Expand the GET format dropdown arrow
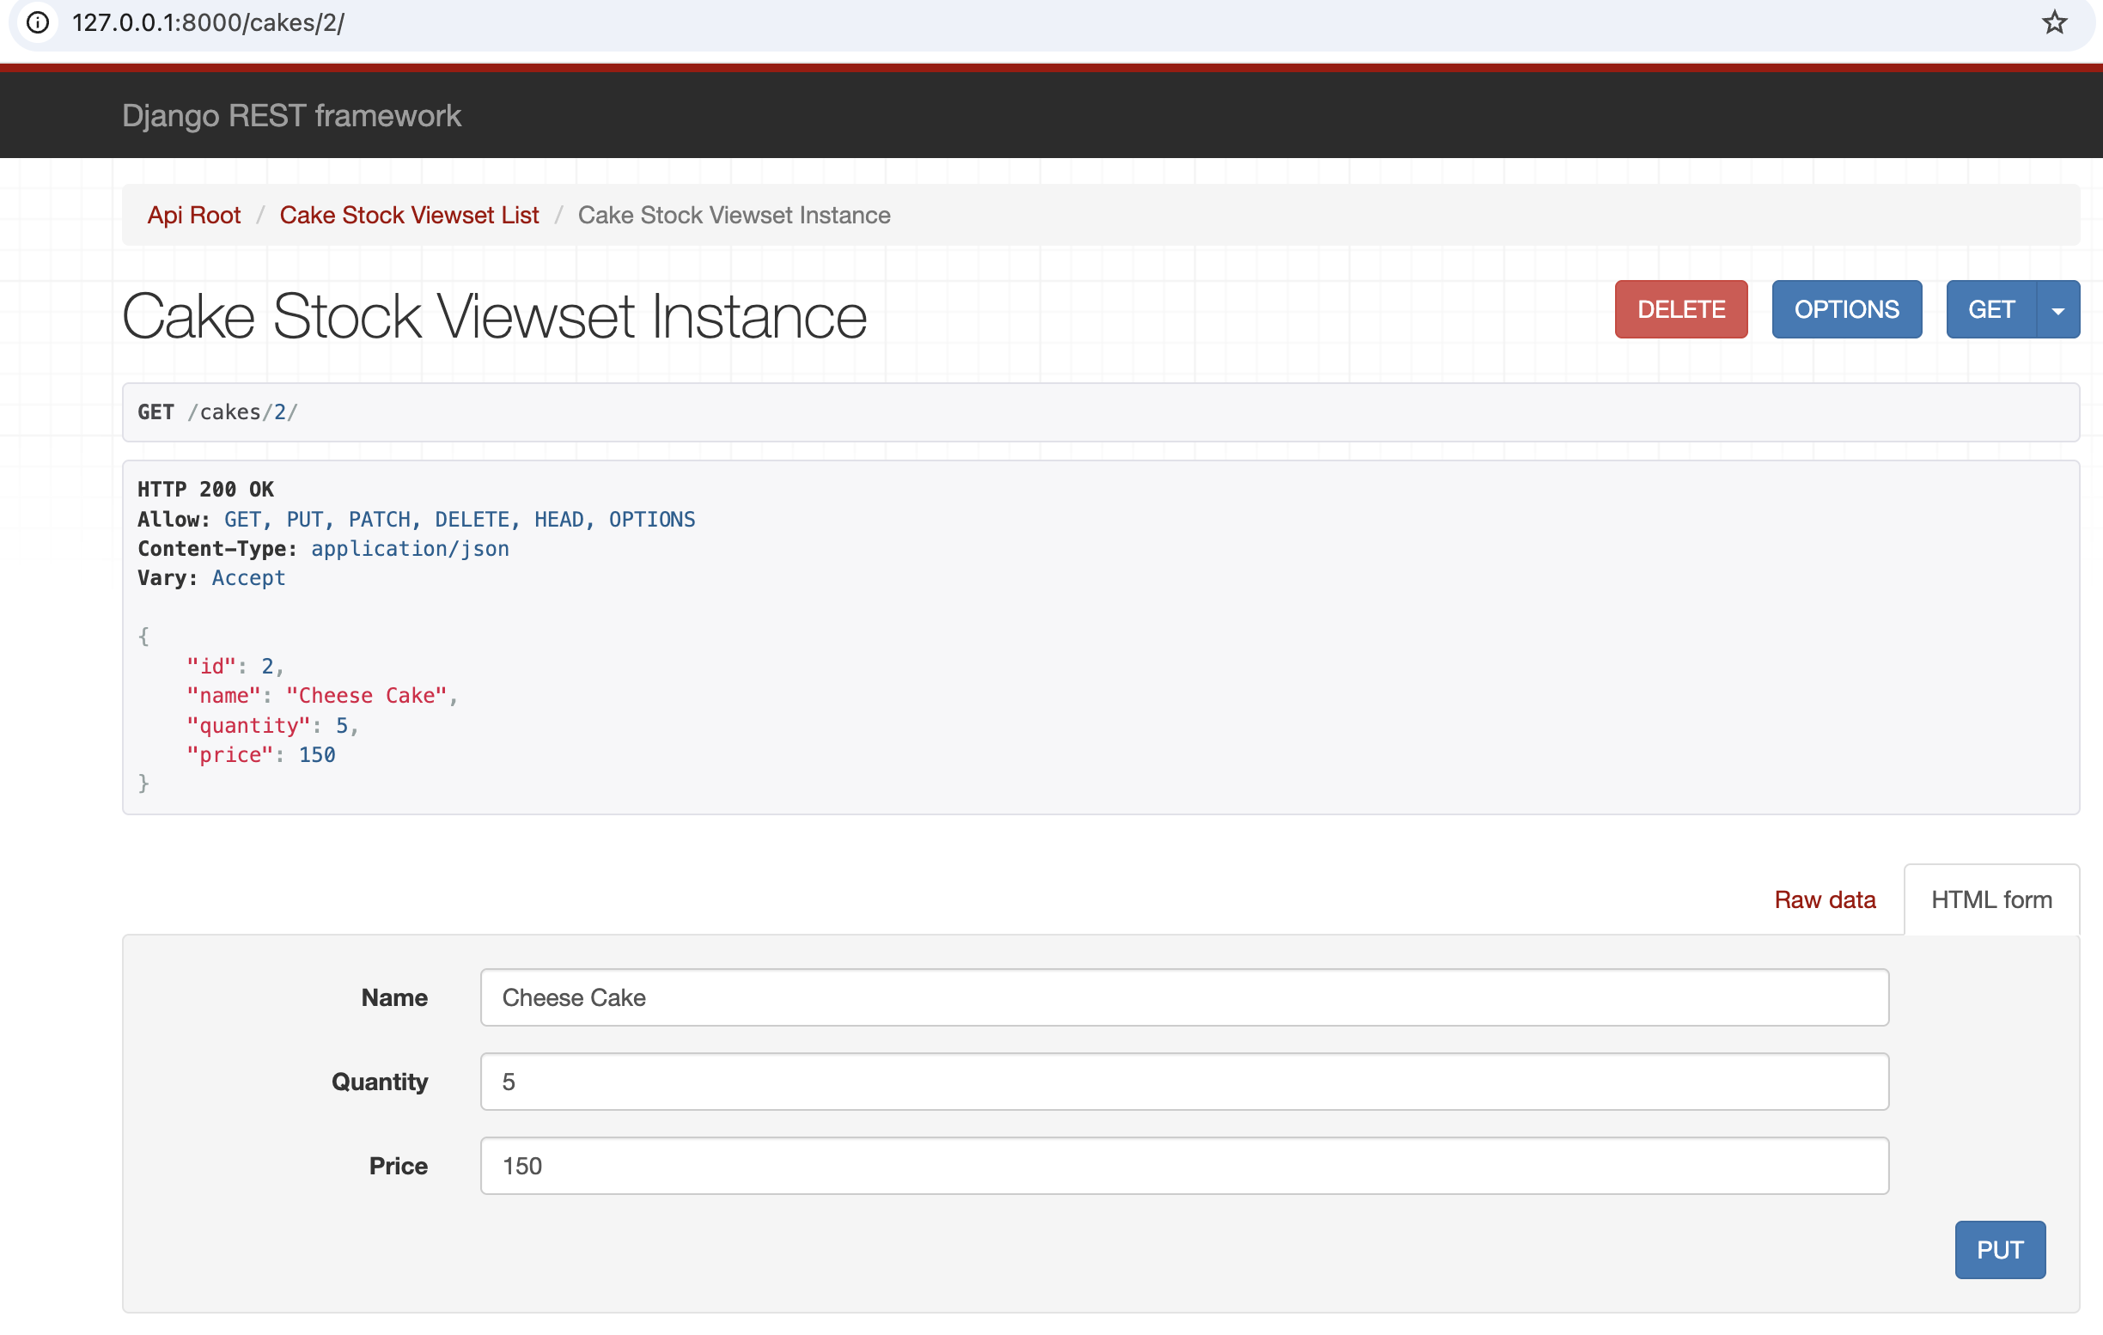The image size is (2103, 1335). (x=2057, y=310)
